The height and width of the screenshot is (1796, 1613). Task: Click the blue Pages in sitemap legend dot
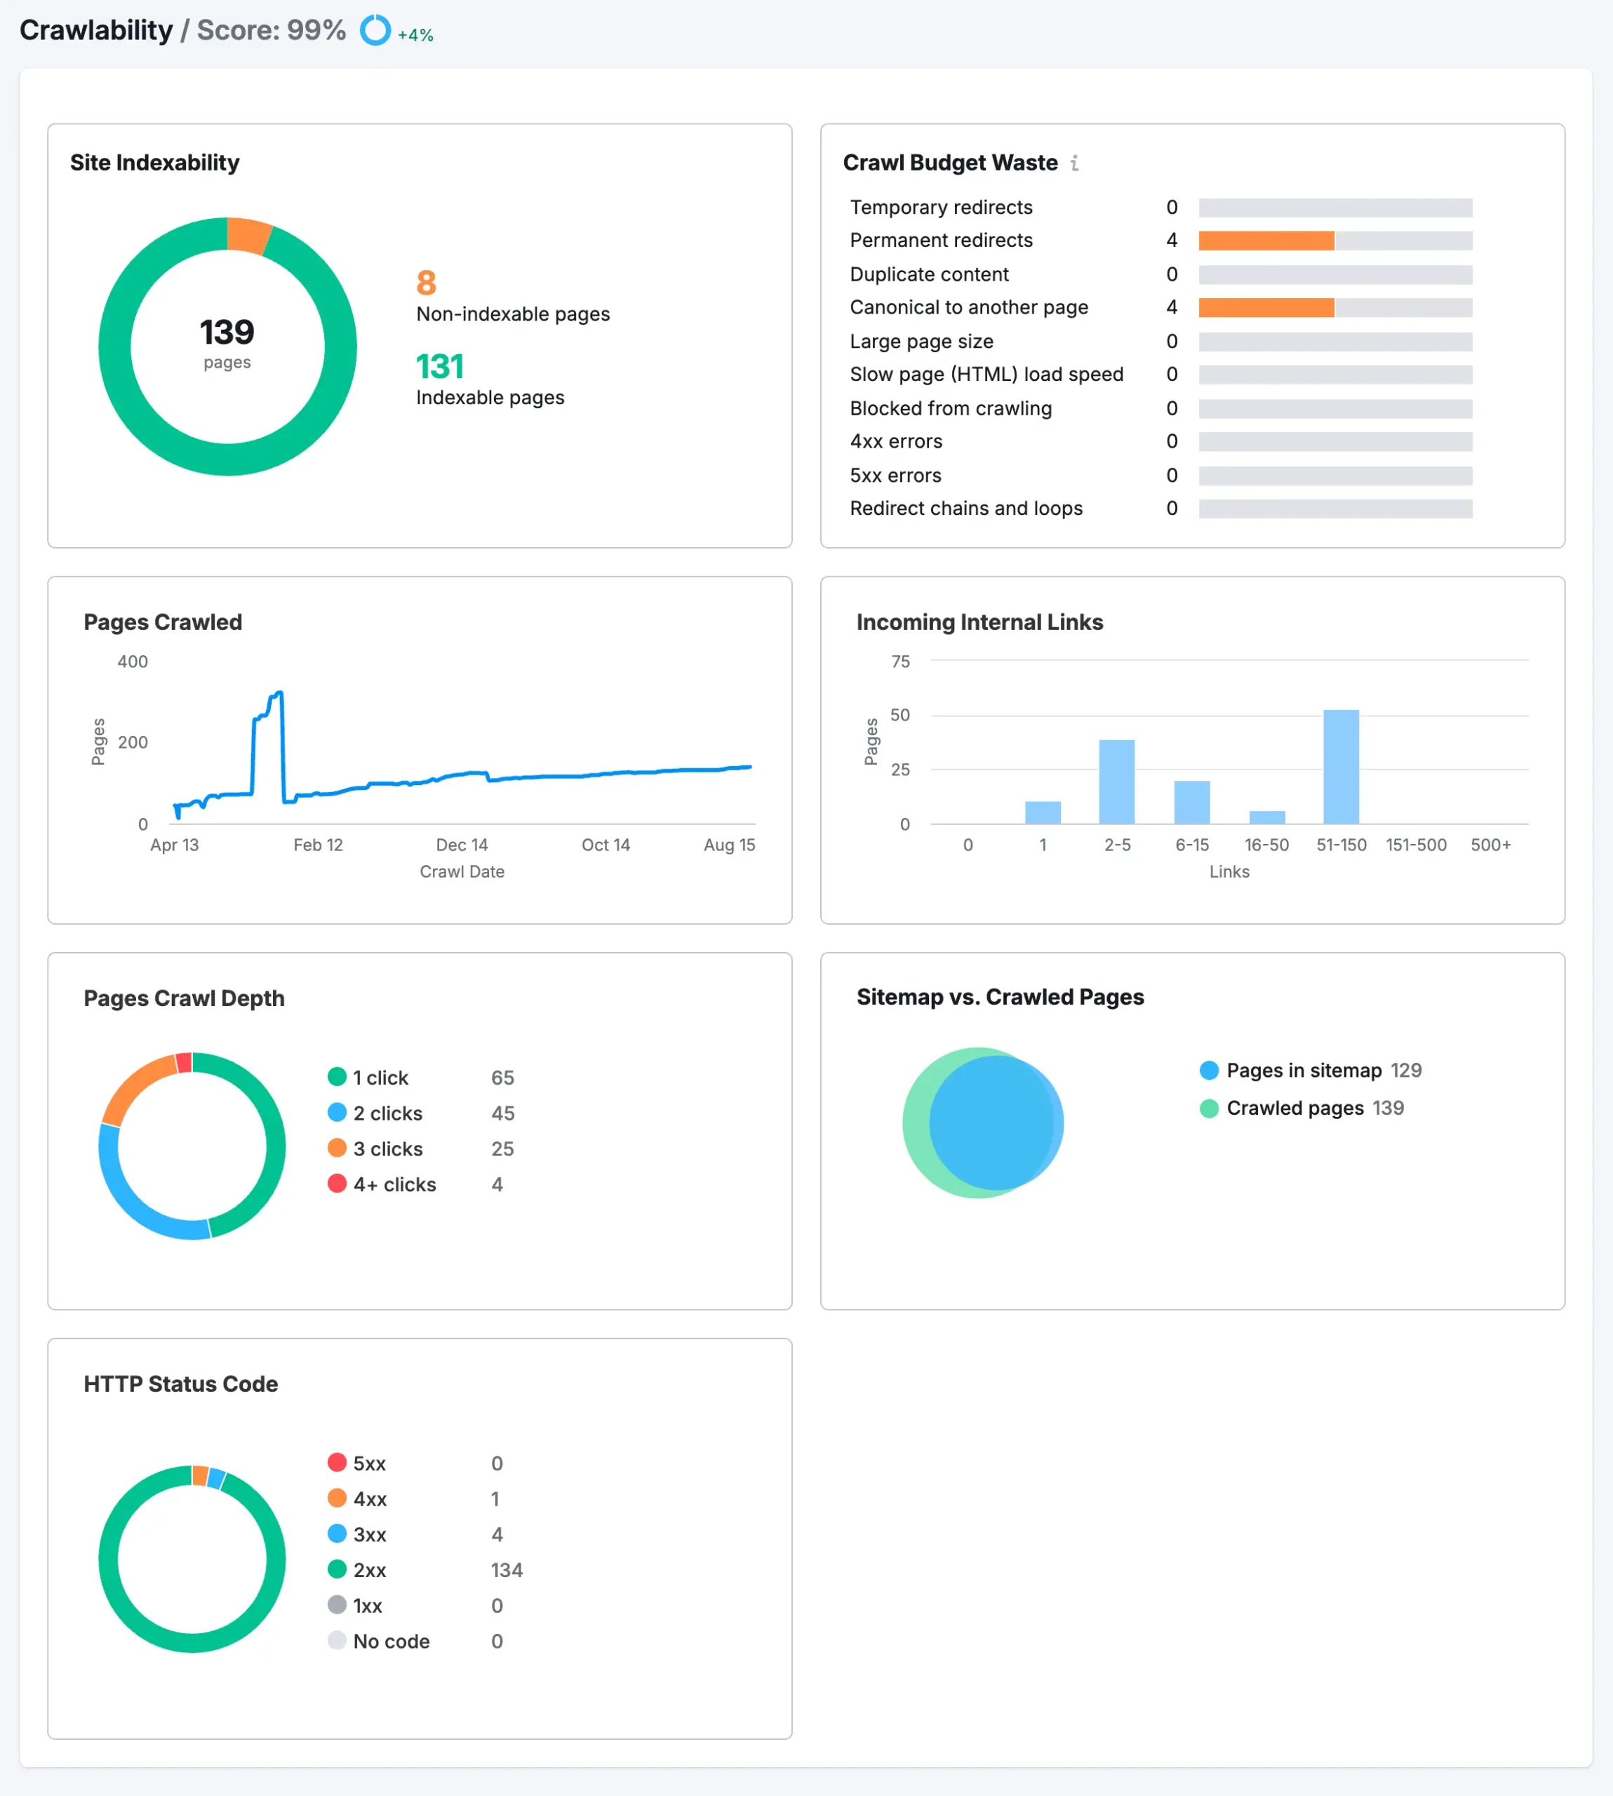1209,1069
